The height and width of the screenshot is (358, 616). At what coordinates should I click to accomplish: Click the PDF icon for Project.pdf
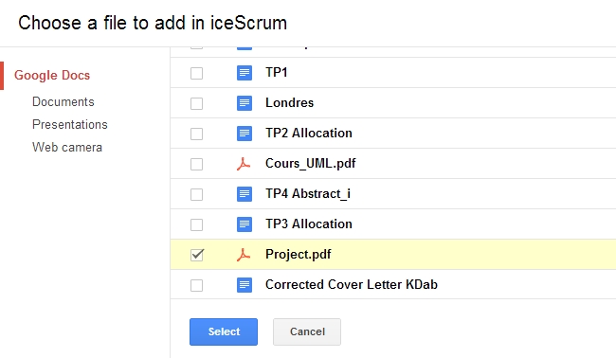[244, 255]
